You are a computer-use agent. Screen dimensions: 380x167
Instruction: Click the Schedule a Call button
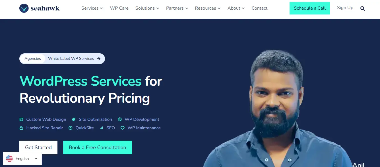click(x=310, y=8)
